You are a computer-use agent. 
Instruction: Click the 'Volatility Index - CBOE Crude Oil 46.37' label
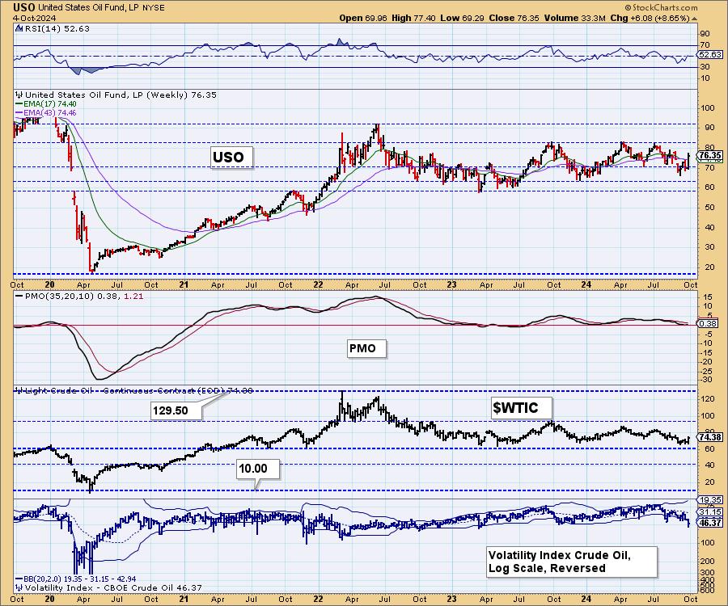113,588
